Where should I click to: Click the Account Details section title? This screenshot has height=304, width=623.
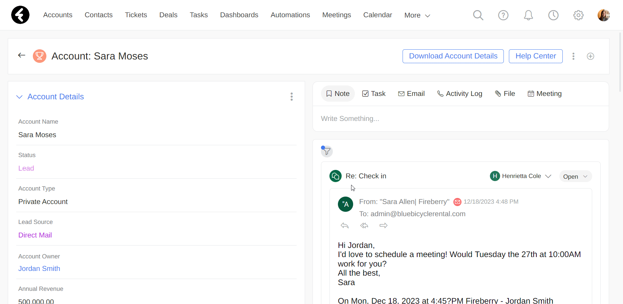(x=56, y=97)
